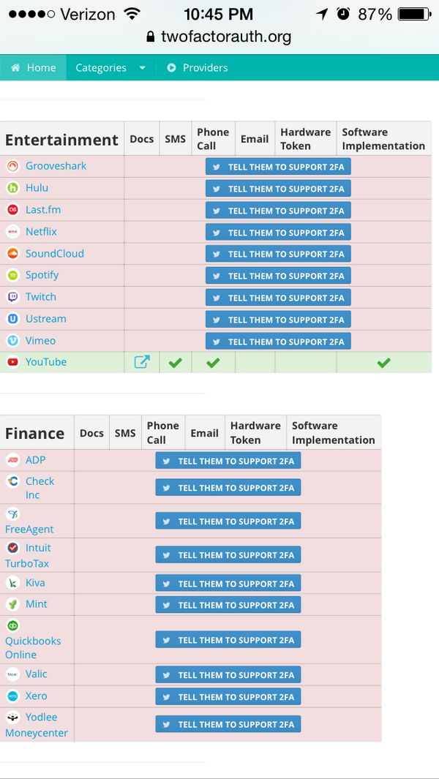
Task: Click Finance table Email column header
Action: 204,433
